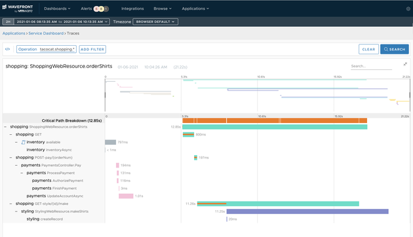This screenshot has height=237, width=413.
Task: Click the 11.25s purple makeShirts span bar
Action: (x=307, y=211)
